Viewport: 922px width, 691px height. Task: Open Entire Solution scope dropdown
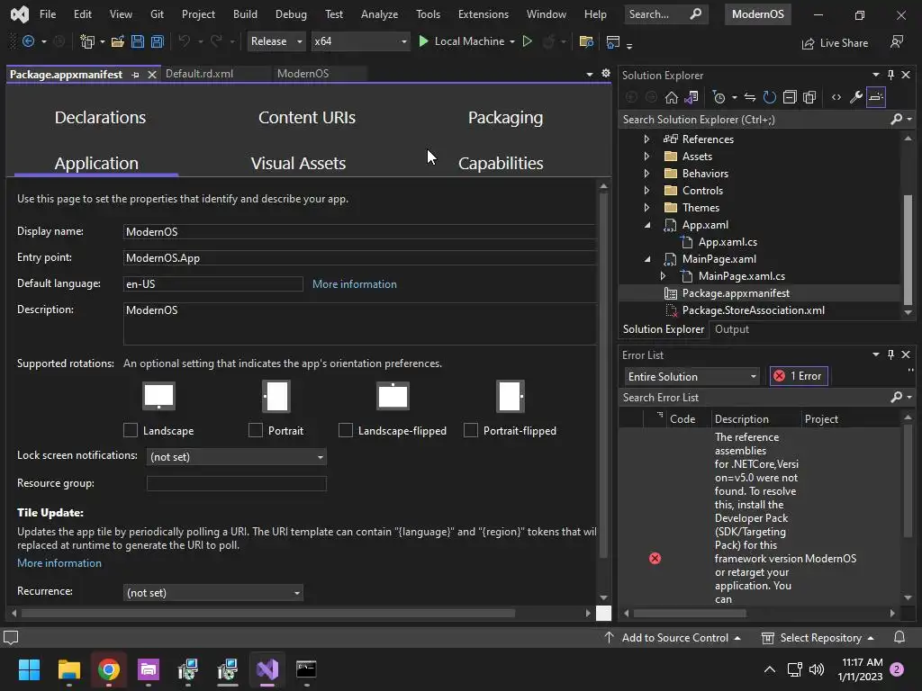pos(692,377)
